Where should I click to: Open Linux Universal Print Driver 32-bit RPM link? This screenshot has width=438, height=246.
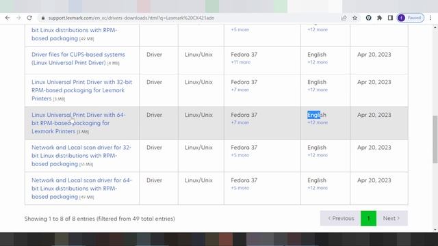pos(81,90)
